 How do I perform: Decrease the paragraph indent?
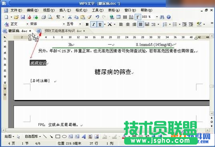[184, 24]
